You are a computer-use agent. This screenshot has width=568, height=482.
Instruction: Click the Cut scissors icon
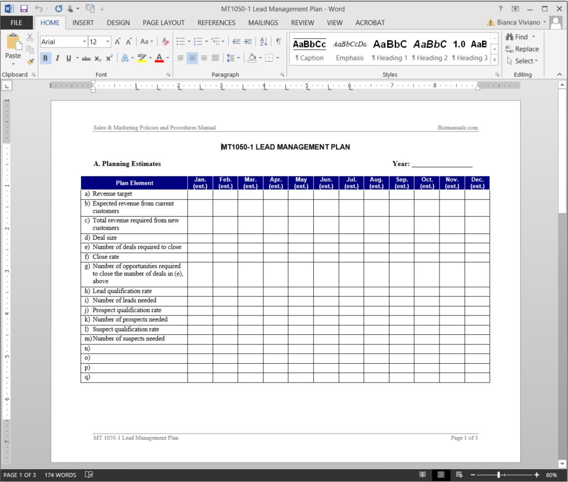tap(29, 37)
